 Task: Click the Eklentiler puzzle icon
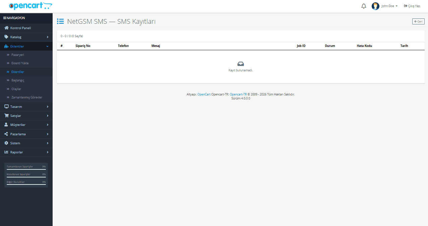[x=6, y=46]
